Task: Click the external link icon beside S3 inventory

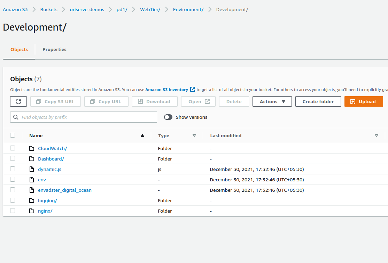Action: [193, 90]
